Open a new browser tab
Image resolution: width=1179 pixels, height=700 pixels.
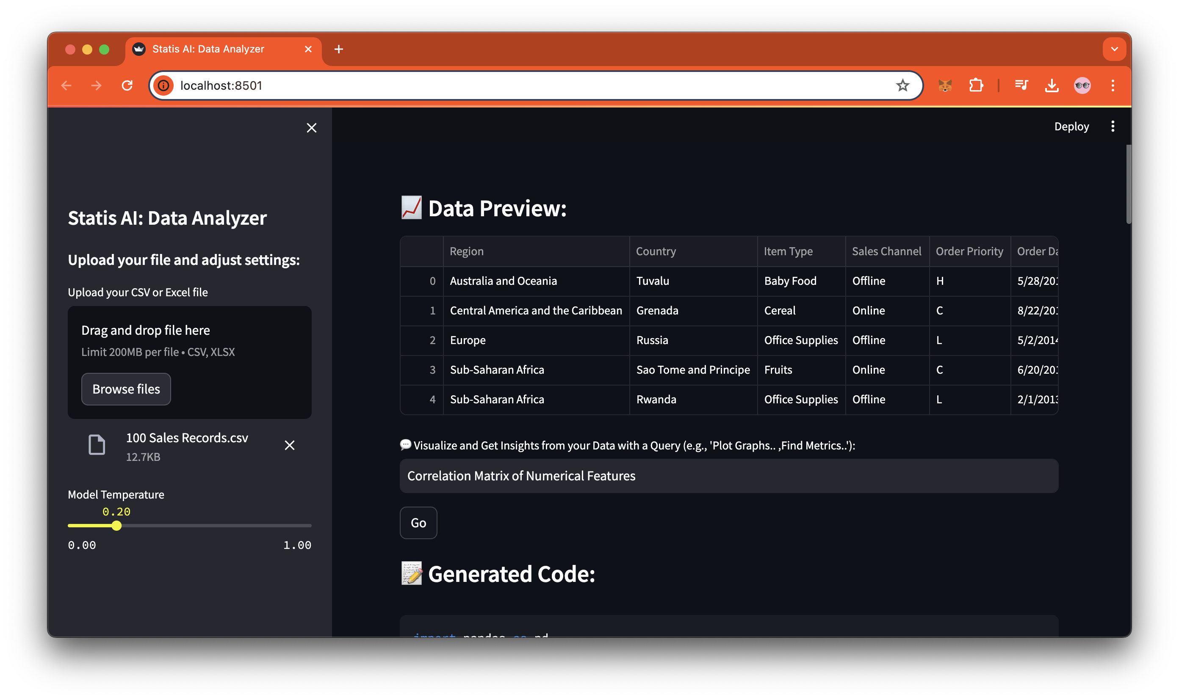338,49
